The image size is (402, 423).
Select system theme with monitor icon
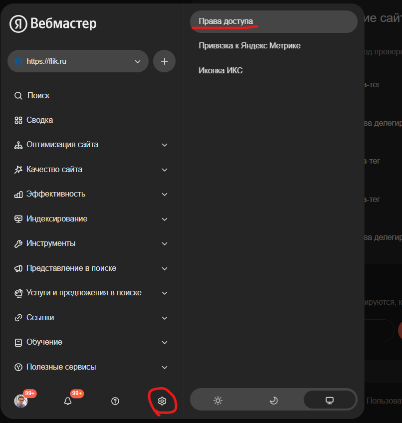(330, 401)
